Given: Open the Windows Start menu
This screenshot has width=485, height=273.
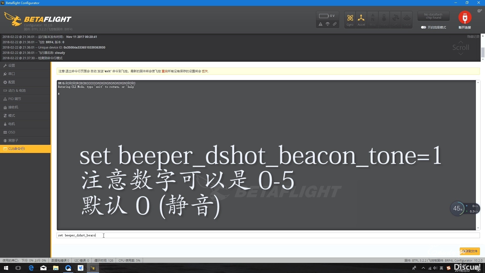Looking at the screenshot, I should click(6, 268).
